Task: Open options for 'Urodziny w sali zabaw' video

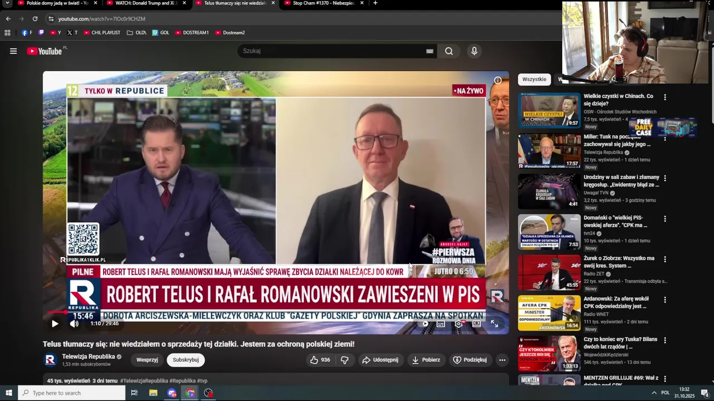Action: (665, 178)
